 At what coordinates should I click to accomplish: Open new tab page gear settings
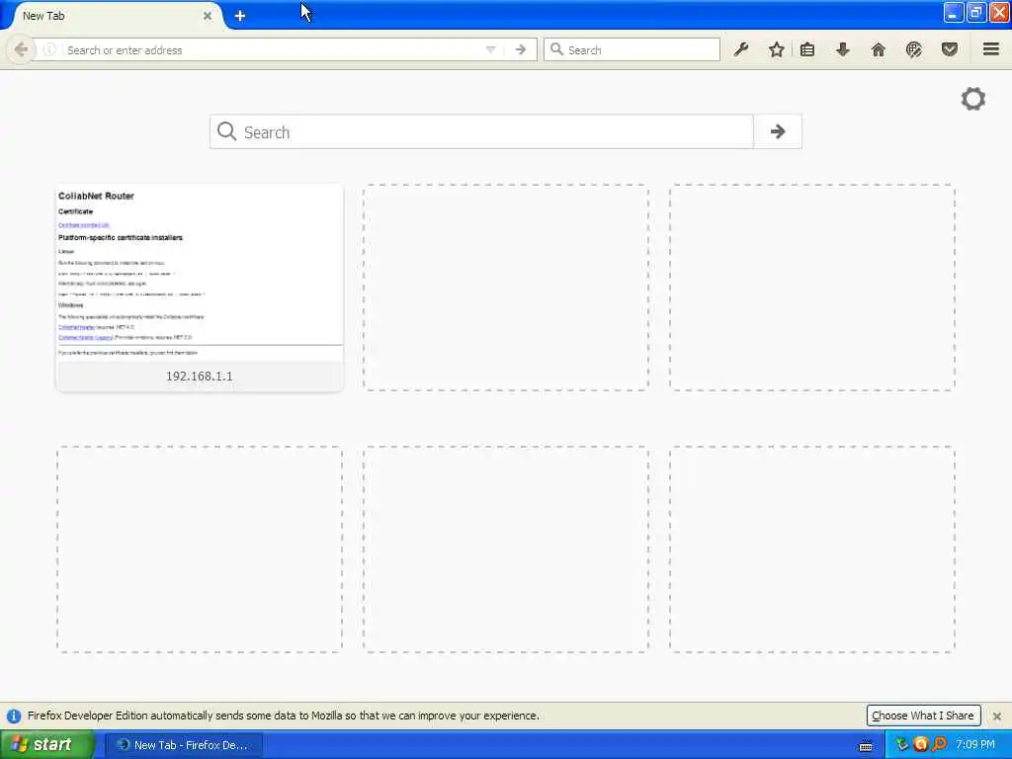tap(973, 99)
